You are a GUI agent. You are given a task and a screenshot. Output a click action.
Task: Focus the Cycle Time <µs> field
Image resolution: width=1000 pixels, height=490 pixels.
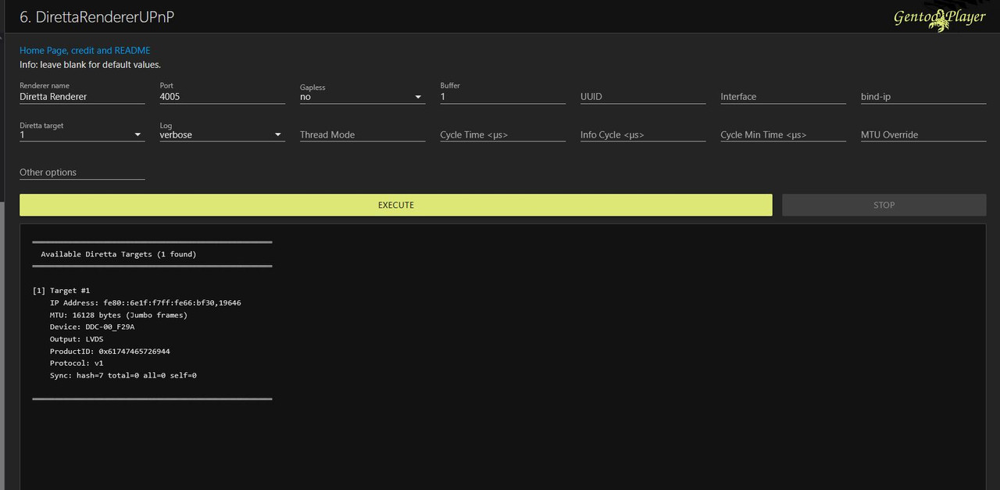tap(502, 134)
